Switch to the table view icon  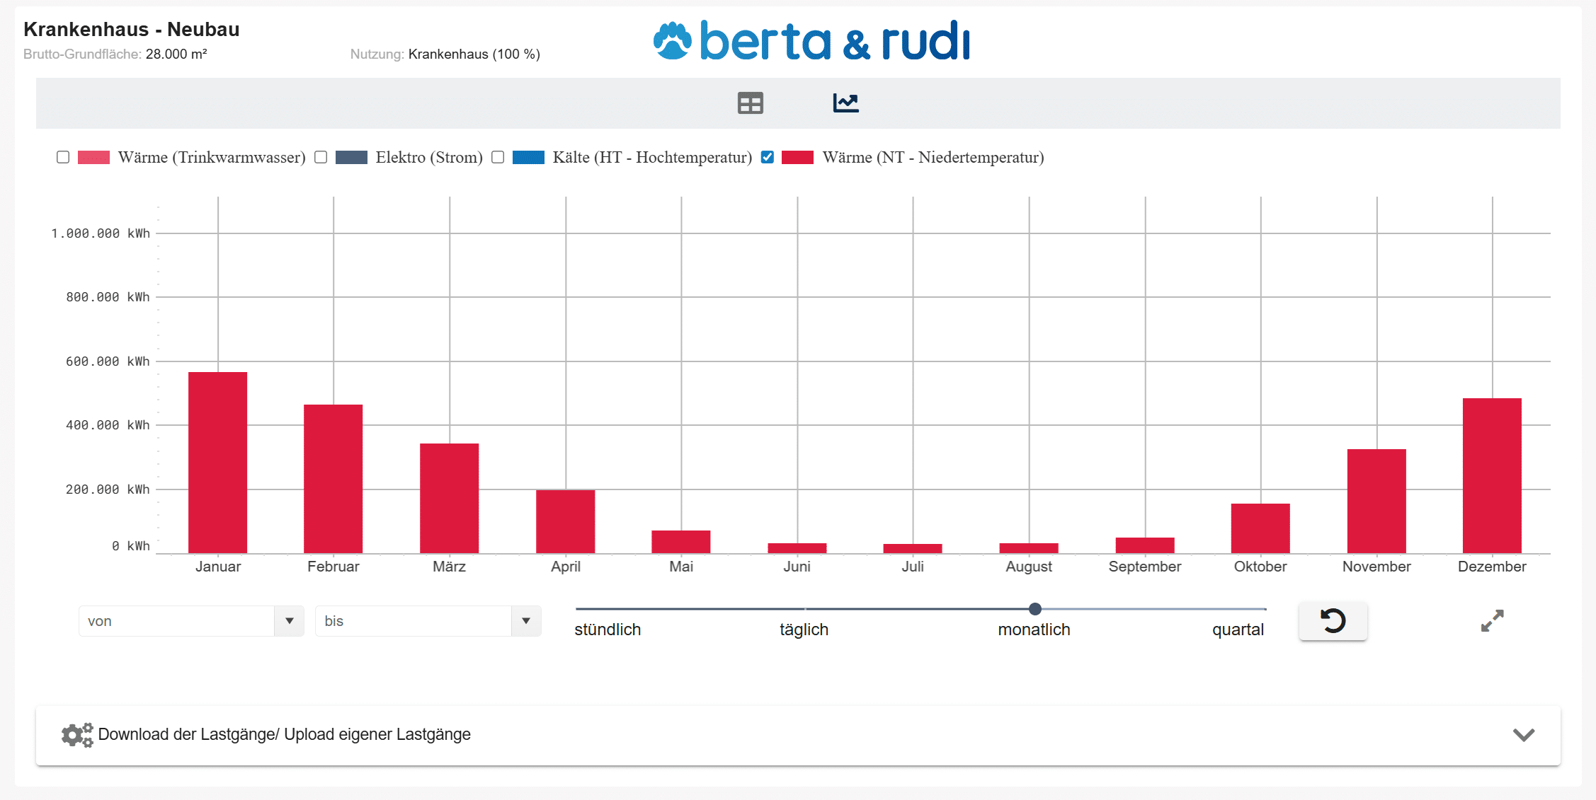click(750, 103)
